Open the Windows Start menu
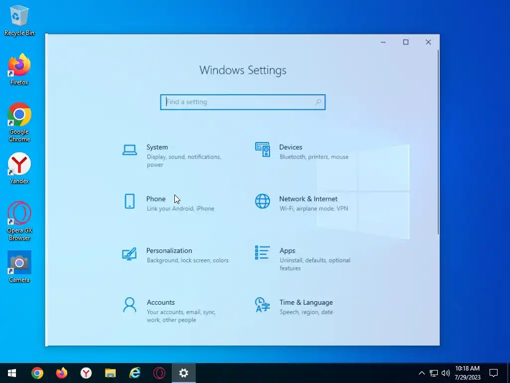Viewport: 510px width, 383px height. click(12, 373)
